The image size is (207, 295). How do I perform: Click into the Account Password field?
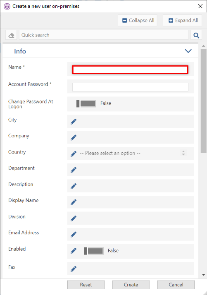click(131, 87)
